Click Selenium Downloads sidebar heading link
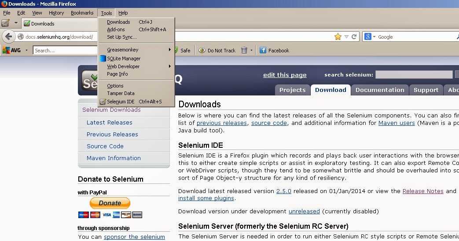The width and height of the screenshot is (459, 241). pyautogui.click(x=111, y=110)
